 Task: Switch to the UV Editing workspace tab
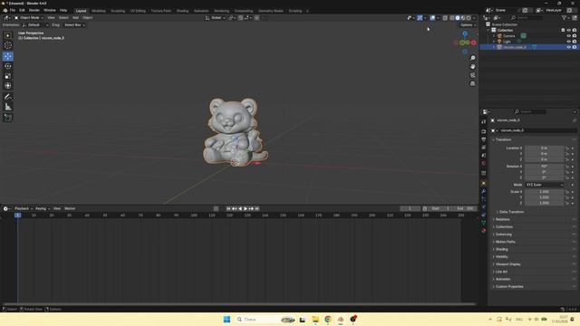tap(138, 11)
